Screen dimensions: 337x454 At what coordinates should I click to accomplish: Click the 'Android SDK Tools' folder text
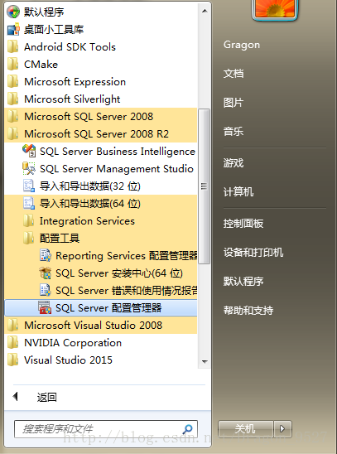(x=70, y=47)
